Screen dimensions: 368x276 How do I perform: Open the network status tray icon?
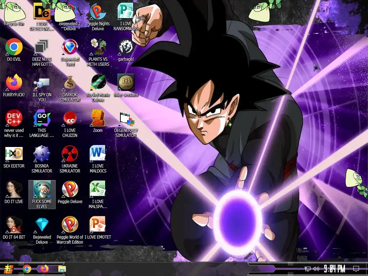click(308, 269)
